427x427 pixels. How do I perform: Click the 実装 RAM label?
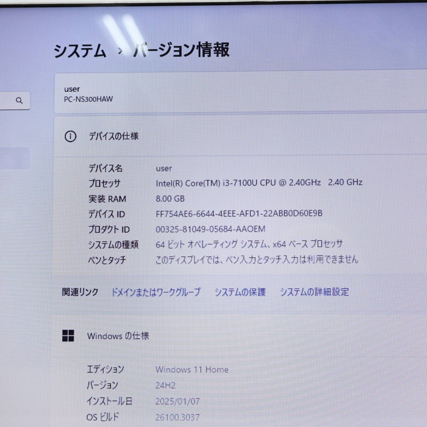coord(107,199)
